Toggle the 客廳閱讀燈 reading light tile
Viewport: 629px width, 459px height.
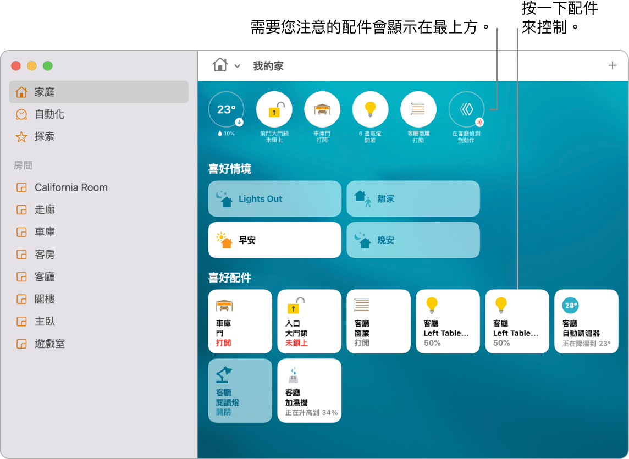240,391
